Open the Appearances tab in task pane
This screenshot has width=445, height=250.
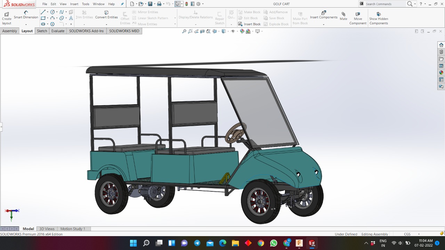click(x=441, y=73)
